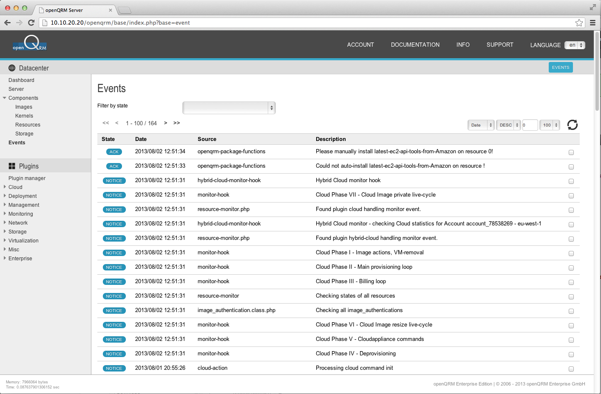Open the Plugin manager link

point(27,178)
